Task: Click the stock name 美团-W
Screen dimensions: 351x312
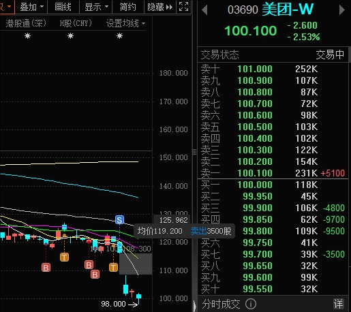Action: (288, 10)
